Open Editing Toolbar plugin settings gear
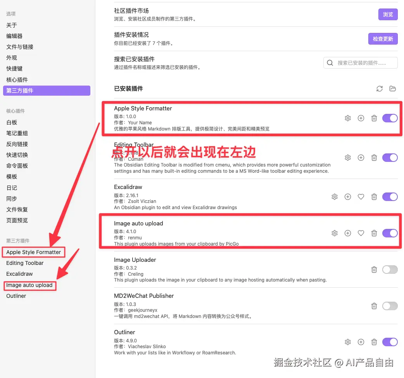This screenshot has width=404, height=378. [x=348, y=158]
